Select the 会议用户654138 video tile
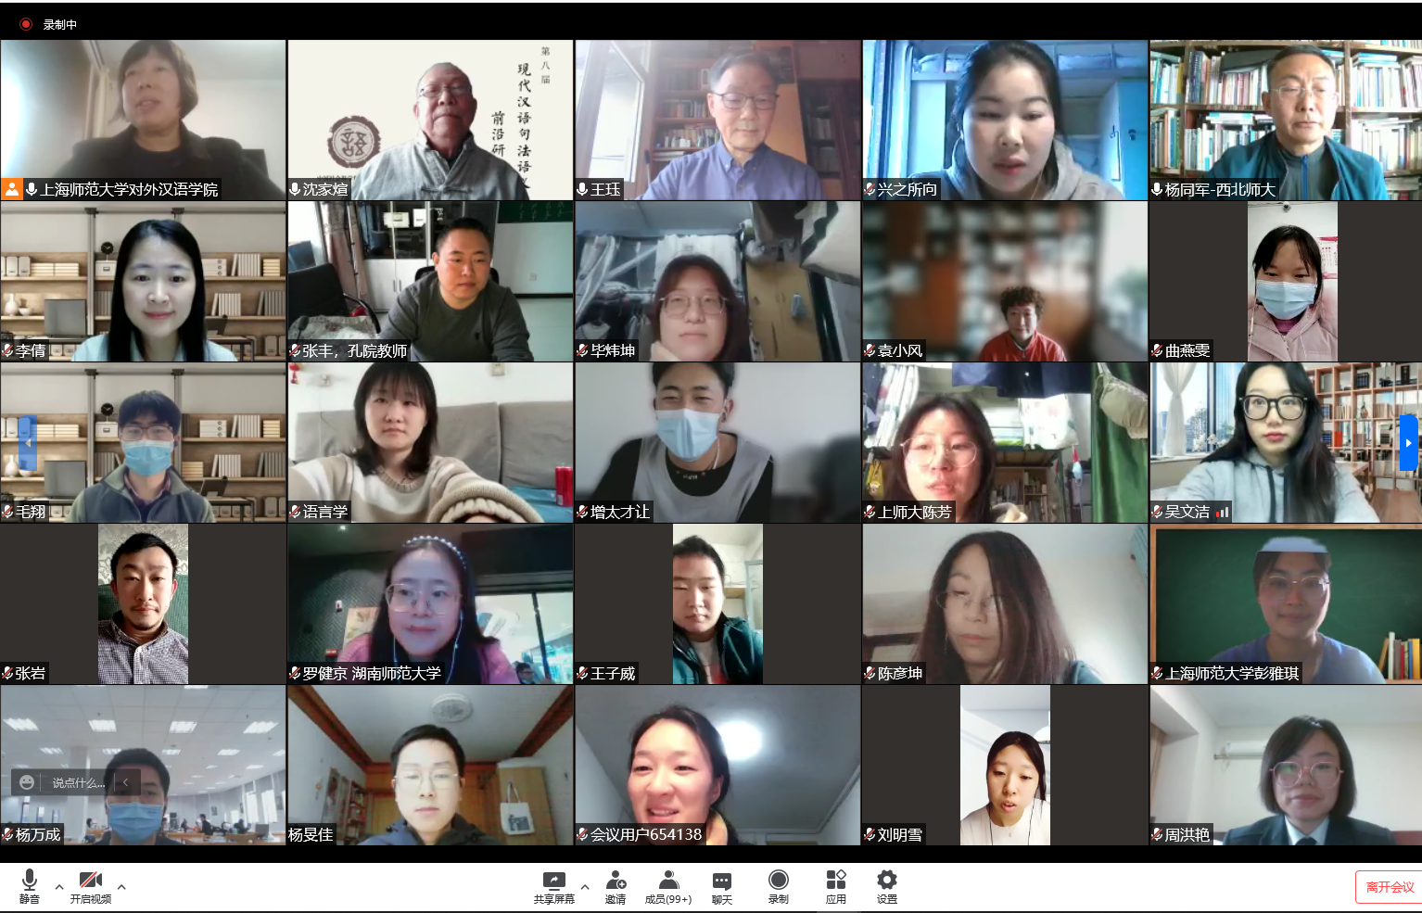The height and width of the screenshot is (913, 1422). tap(717, 765)
